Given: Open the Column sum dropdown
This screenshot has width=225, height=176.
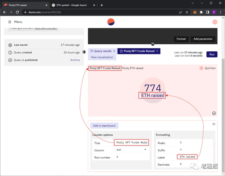Looking at the screenshot, I should click(x=131, y=150).
